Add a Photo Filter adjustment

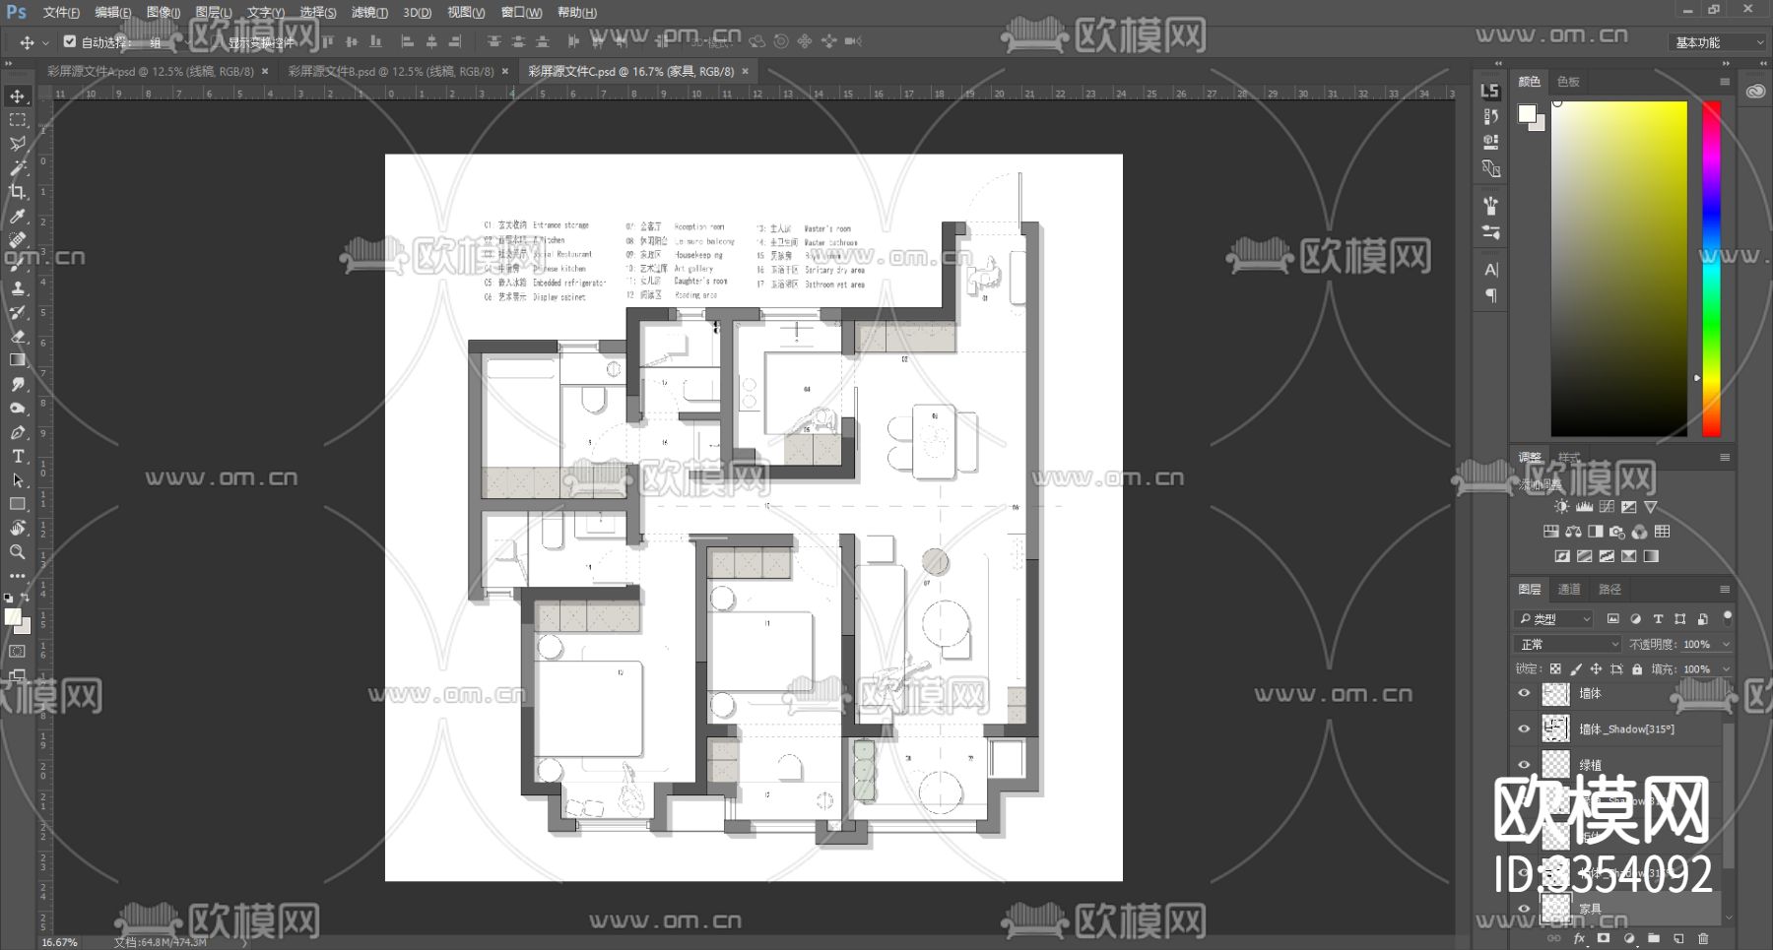tap(1617, 532)
